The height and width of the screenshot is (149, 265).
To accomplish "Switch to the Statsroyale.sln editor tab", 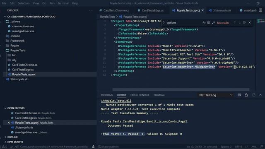I will tap(222, 10).
